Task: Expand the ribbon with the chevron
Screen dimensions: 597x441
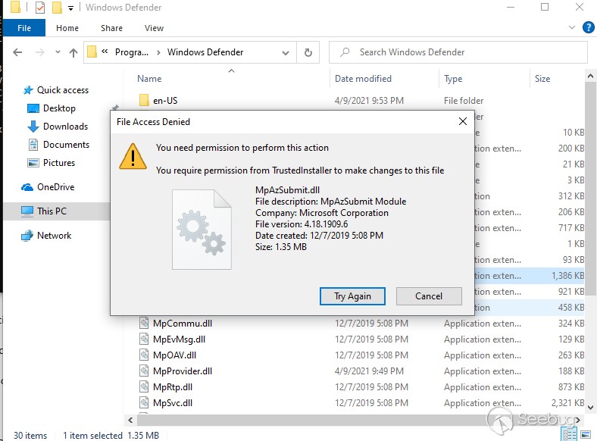Action: tap(572, 28)
